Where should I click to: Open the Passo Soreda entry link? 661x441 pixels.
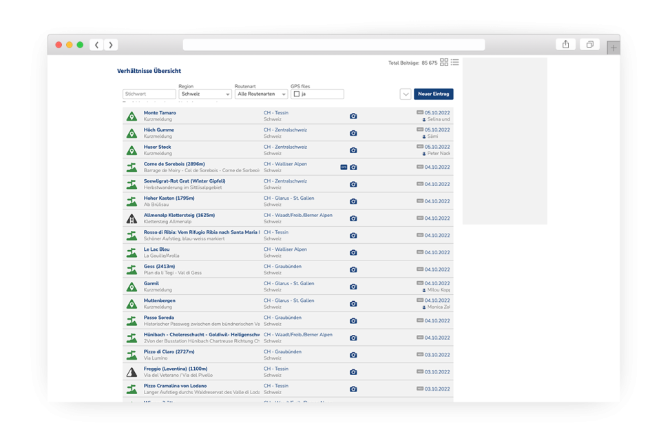coord(159,318)
